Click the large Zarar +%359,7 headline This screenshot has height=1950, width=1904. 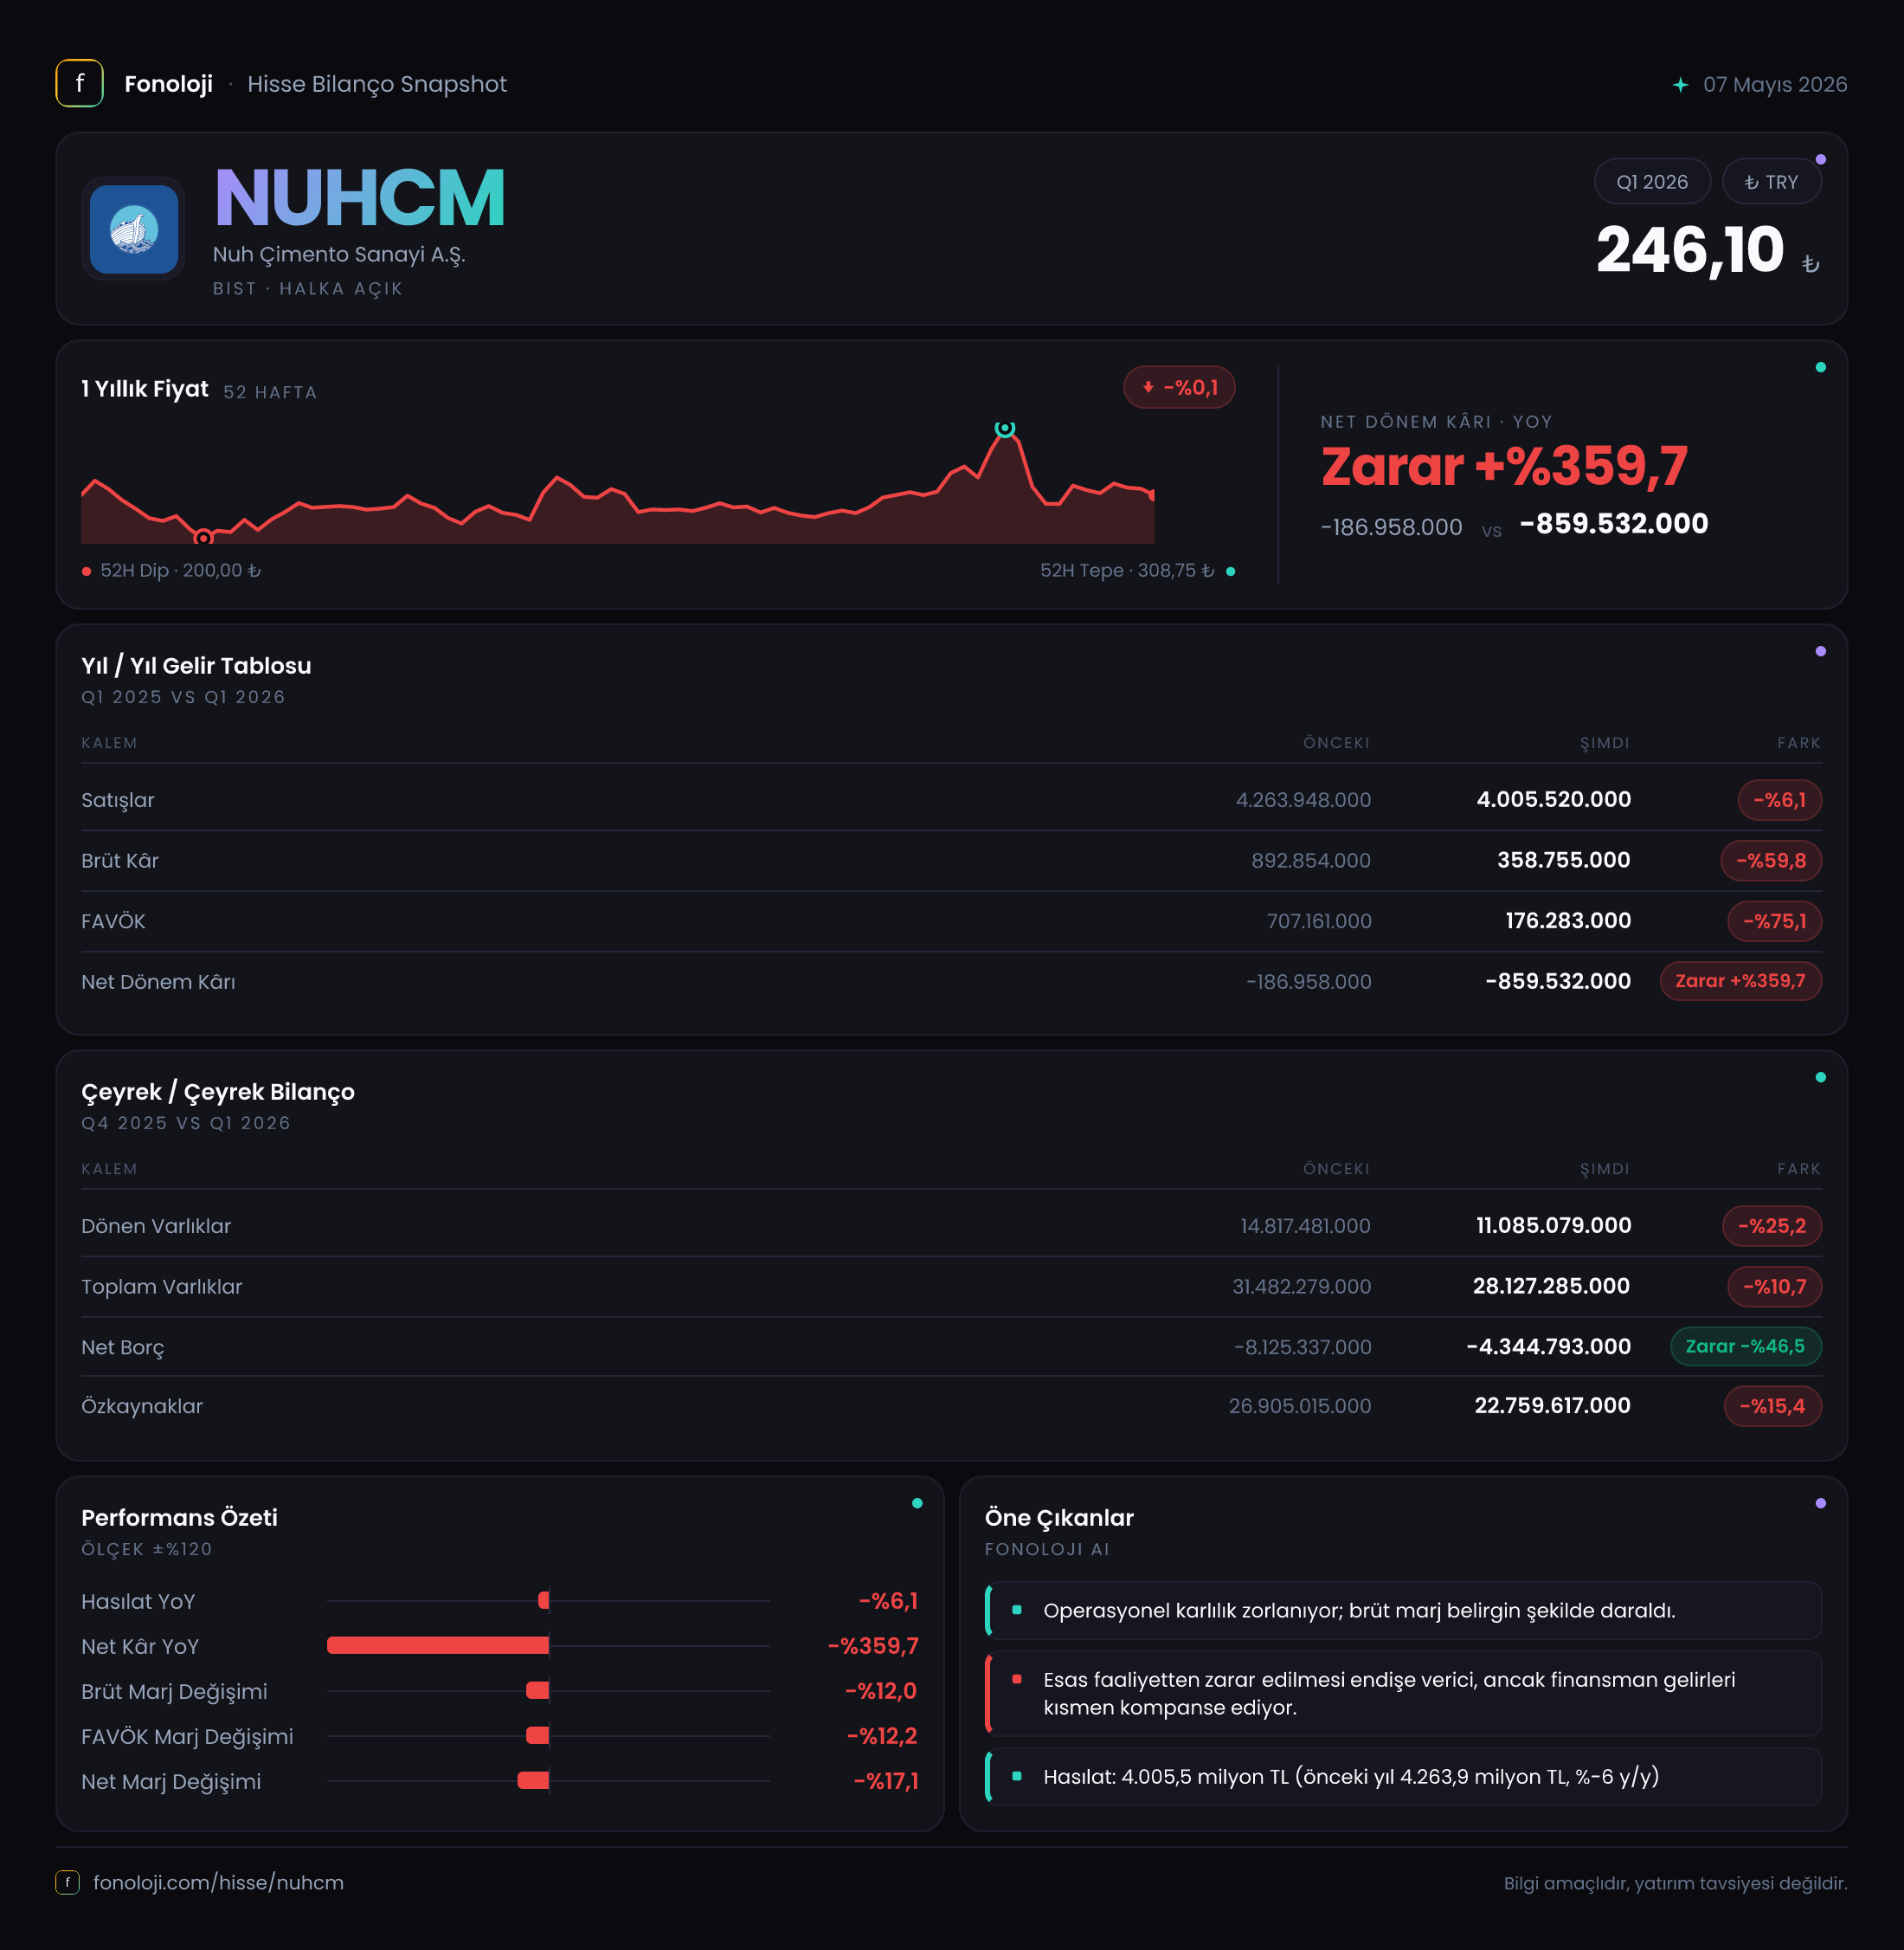[x=1504, y=466]
